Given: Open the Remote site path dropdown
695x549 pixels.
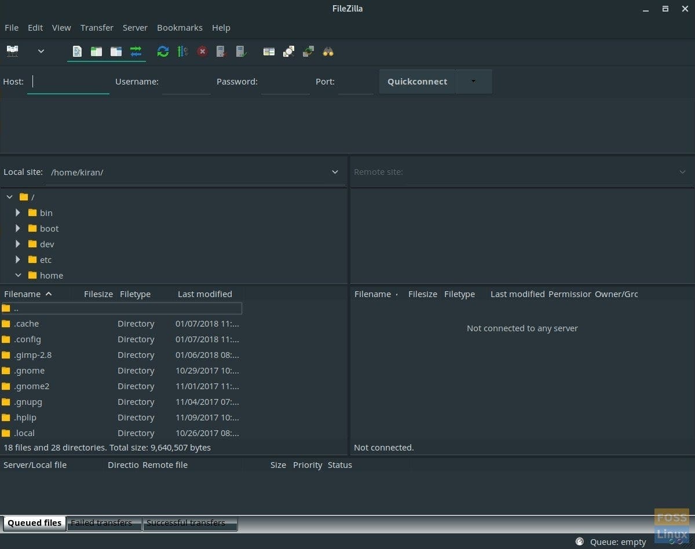Looking at the screenshot, I should [x=682, y=172].
